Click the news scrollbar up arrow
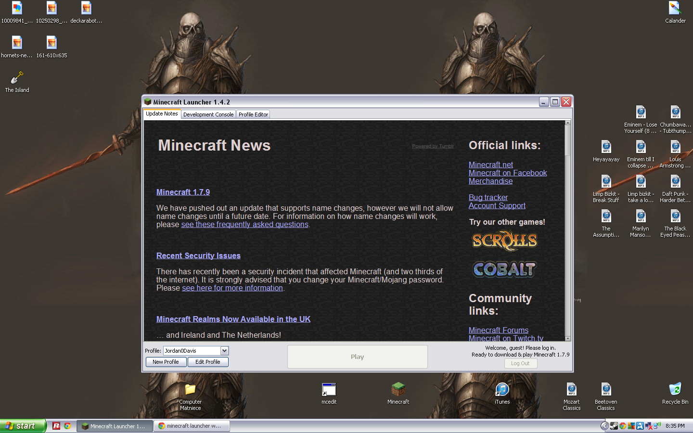The image size is (693, 433). tap(568, 123)
